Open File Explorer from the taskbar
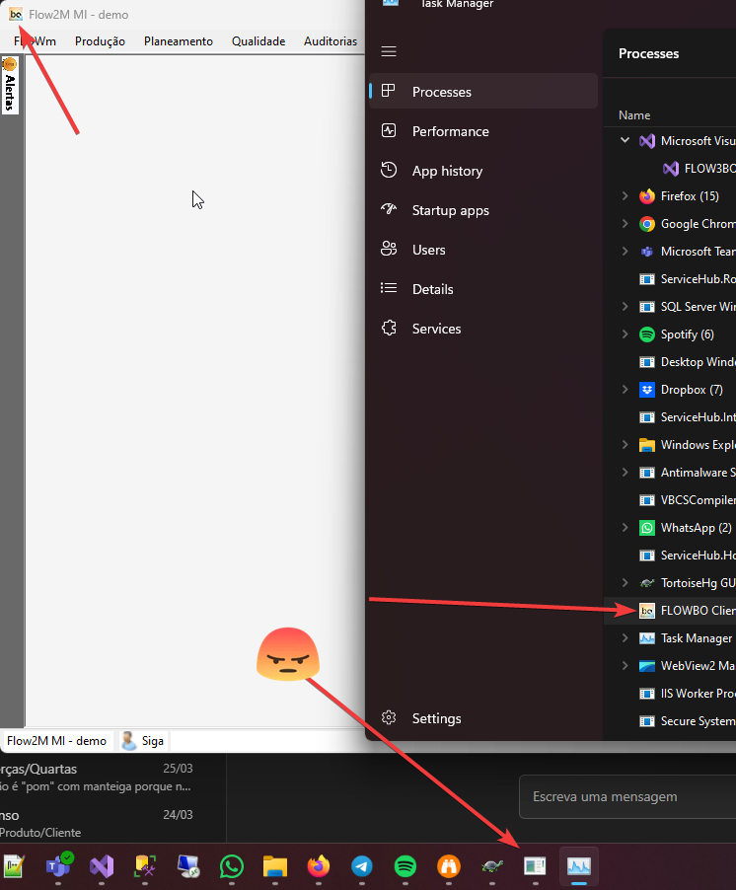This screenshot has width=736, height=890. (x=275, y=866)
